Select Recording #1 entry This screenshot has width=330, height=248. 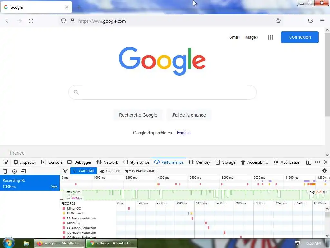click(30, 183)
